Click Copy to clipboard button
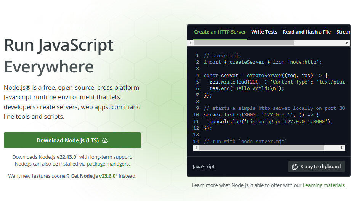Image resolution: width=356 pixels, height=201 pixels. pos(316,166)
